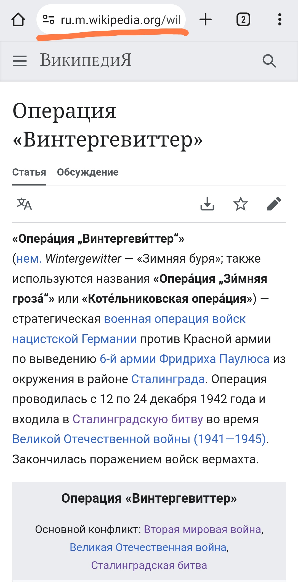
Task: Open the Сталинградскую битву link
Action: (x=138, y=419)
